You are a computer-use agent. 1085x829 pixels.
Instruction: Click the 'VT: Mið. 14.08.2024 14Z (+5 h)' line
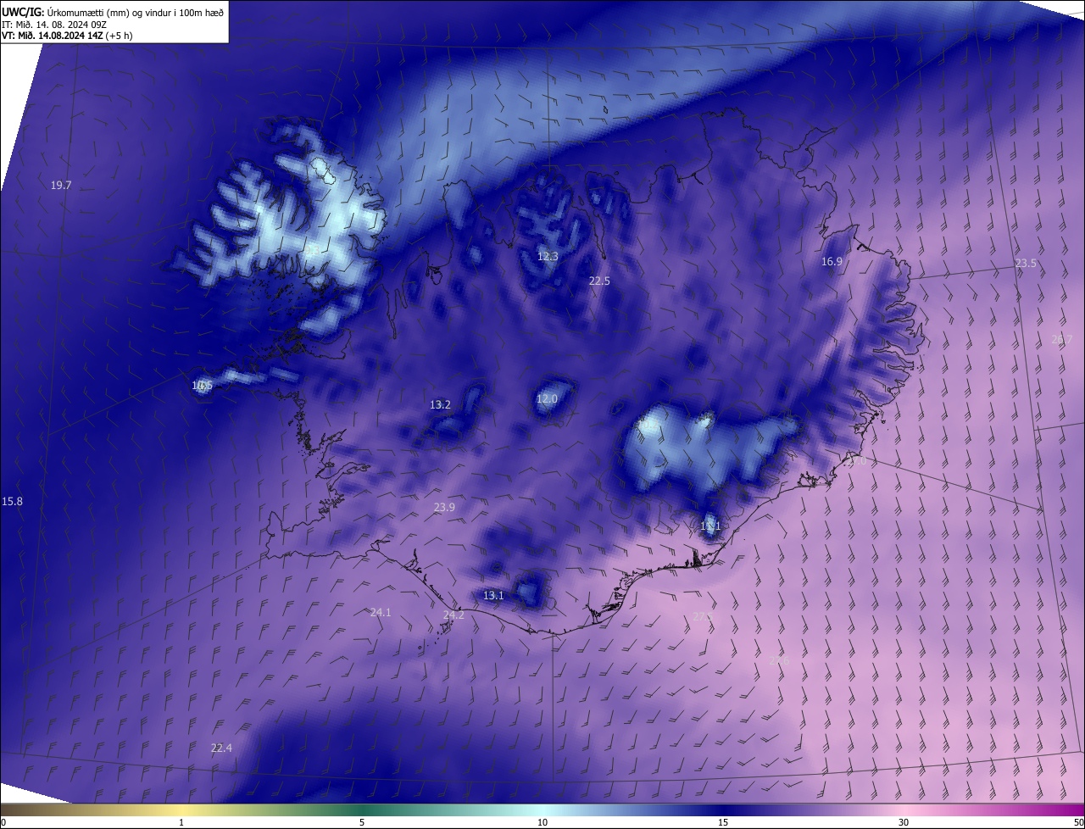tap(67, 36)
